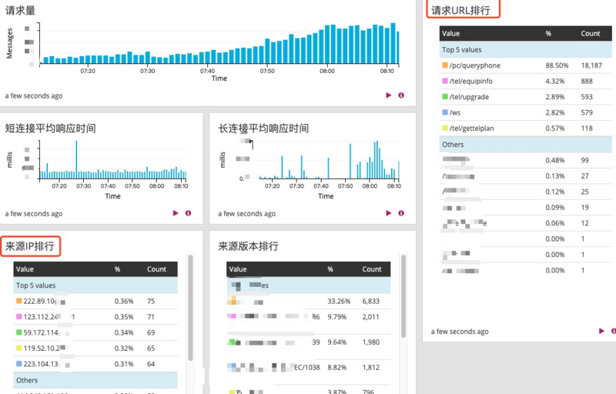Click the play arrow icon in 长连接平均响应时间 widget

point(389,213)
